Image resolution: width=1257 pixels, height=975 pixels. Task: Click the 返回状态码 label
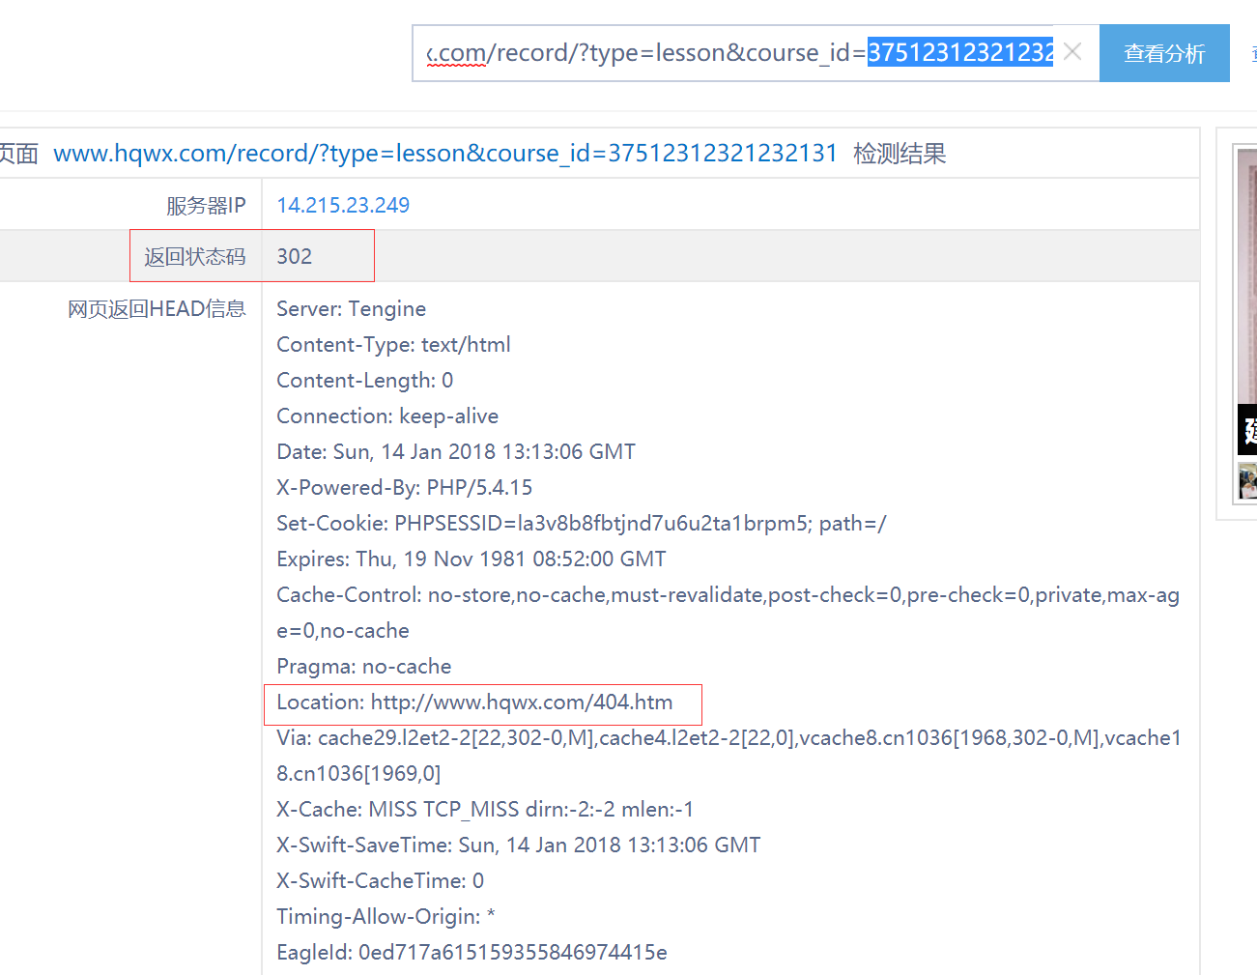(195, 256)
